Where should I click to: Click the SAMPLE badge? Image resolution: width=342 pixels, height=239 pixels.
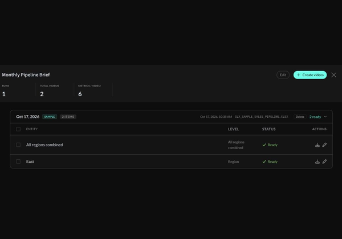(50, 117)
